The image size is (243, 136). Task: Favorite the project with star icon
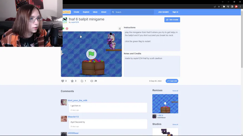click(72, 81)
